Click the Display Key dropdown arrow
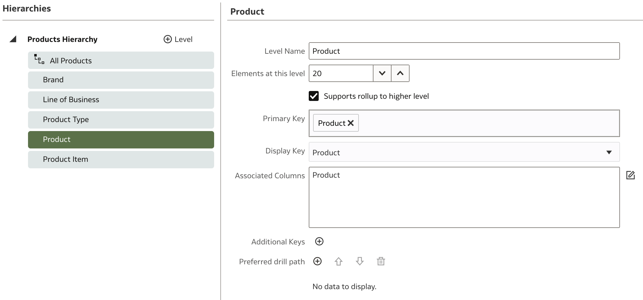The height and width of the screenshot is (300, 643). point(609,152)
